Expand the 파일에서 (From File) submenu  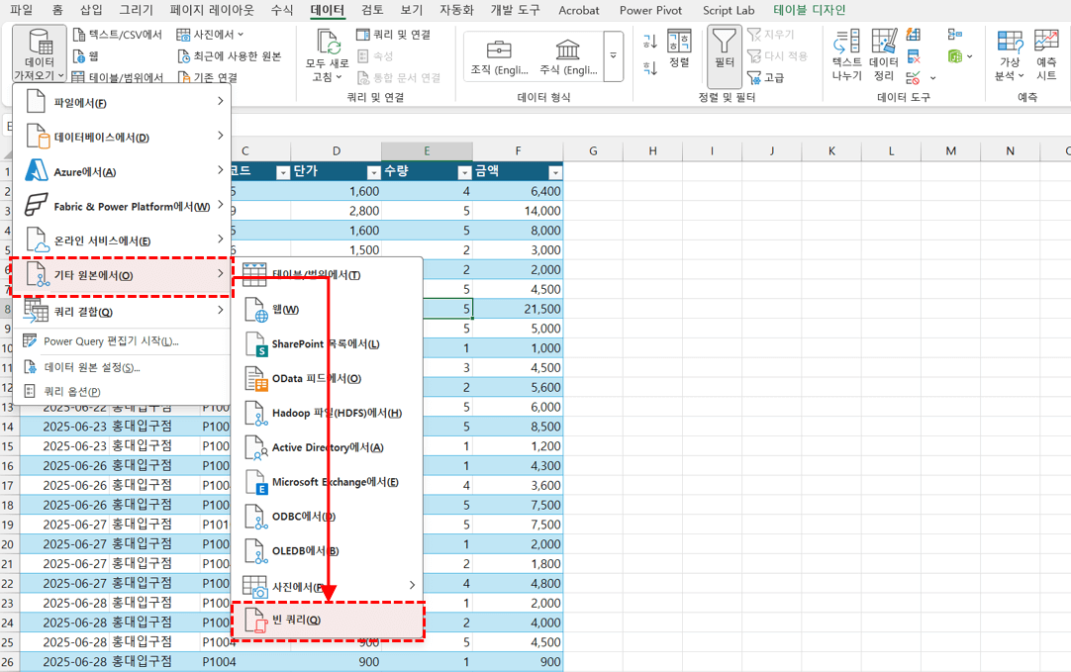click(121, 103)
